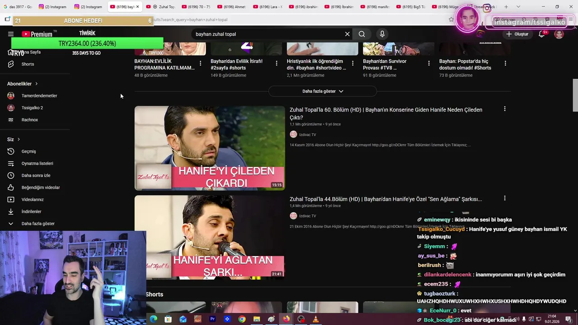
Task: Expand the Abonelikler section
Action: [x=23, y=84]
